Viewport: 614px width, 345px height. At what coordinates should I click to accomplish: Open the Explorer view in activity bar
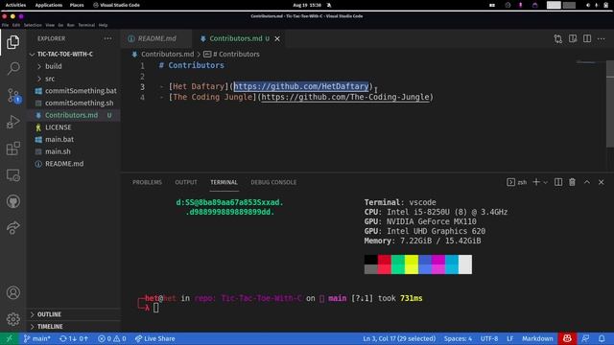pos(12,42)
